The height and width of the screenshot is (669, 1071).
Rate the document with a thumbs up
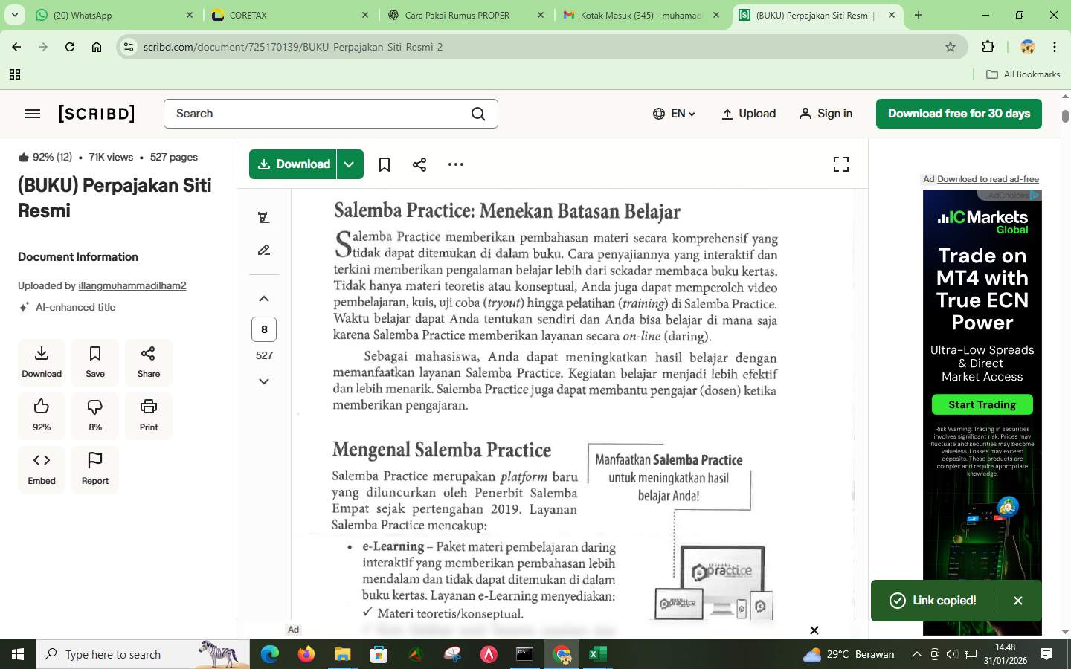coord(42,415)
